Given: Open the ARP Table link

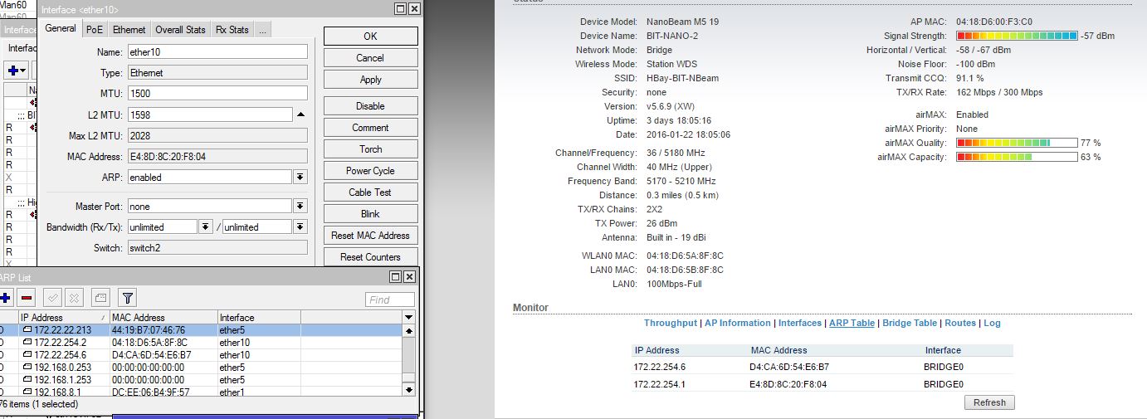Looking at the screenshot, I should point(852,324).
